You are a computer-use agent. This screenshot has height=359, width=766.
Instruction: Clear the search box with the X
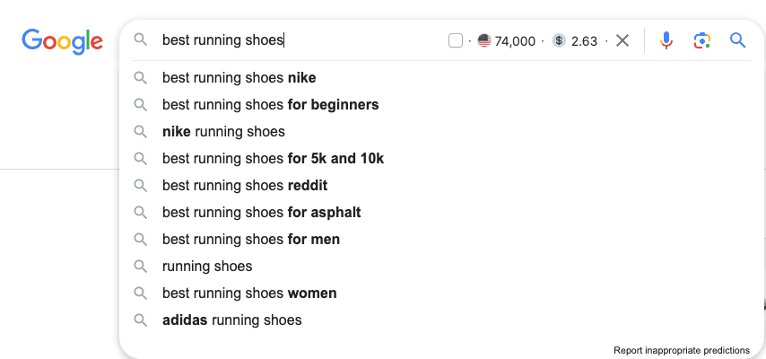622,40
